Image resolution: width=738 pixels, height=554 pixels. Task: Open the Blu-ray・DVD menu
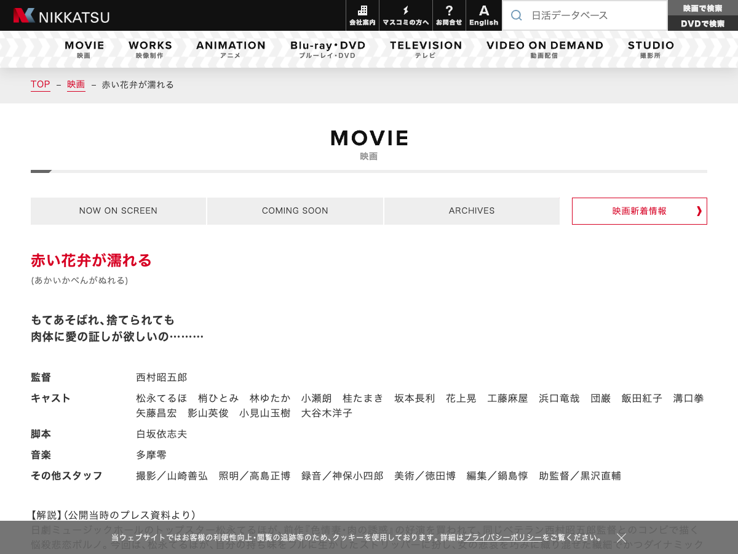coord(328,49)
